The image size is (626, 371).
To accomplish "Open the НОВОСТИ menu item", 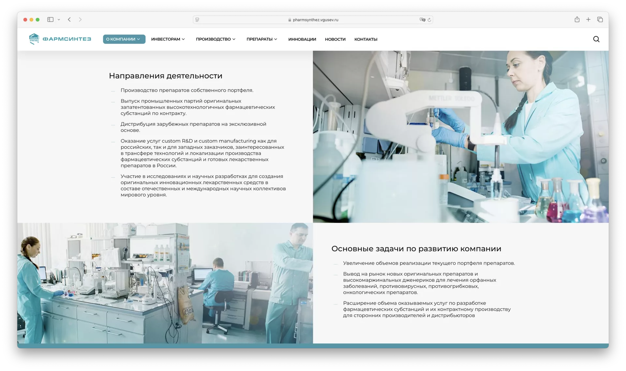I will [335, 39].
